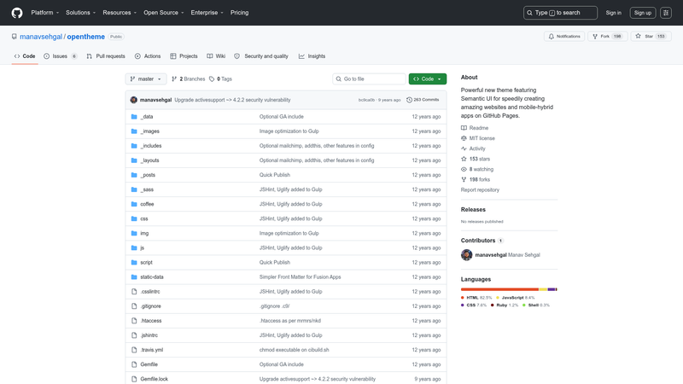
Task: Open the js folder
Action: pyautogui.click(x=142, y=247)
